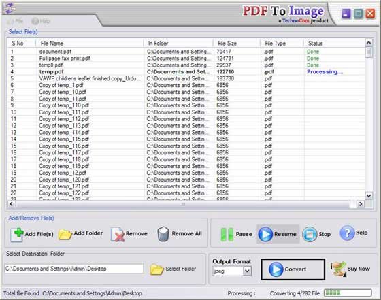
Task: Click the Add Folder label
Action: [88, 233]
